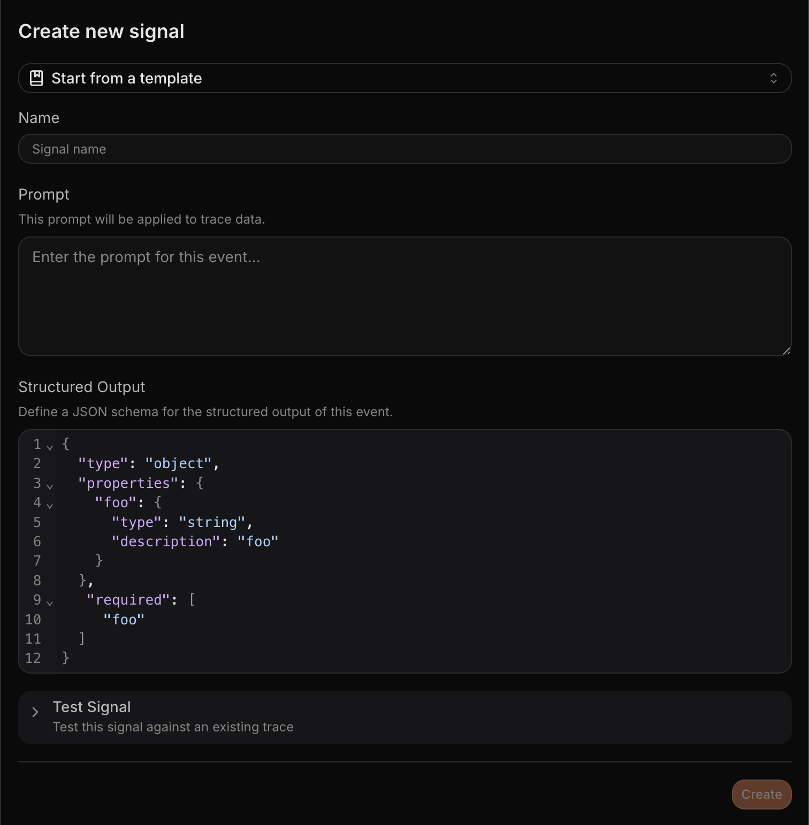Viewport: 809px width, 825px height.
Task: Click the fold arrow icon on line 4
Action: (50, 505)
